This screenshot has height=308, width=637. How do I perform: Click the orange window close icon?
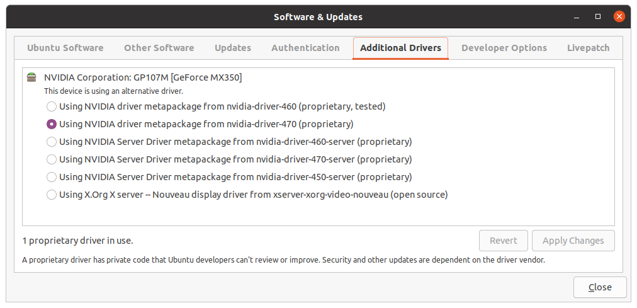click(x=619, y=16)
